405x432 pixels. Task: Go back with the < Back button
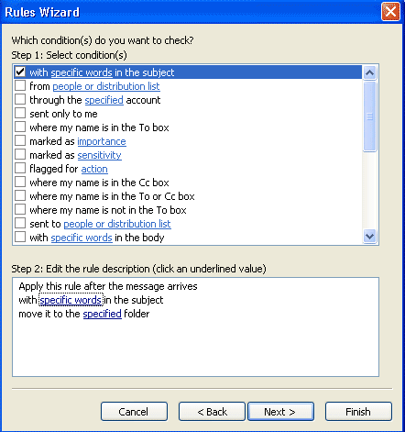(x=212, y=412)
